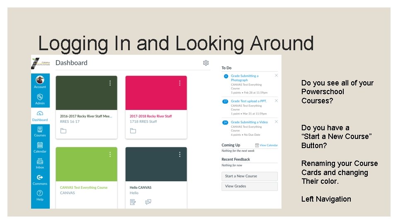Click the 24 badge beside Grade Submitting a Video

tap(225, 122)
